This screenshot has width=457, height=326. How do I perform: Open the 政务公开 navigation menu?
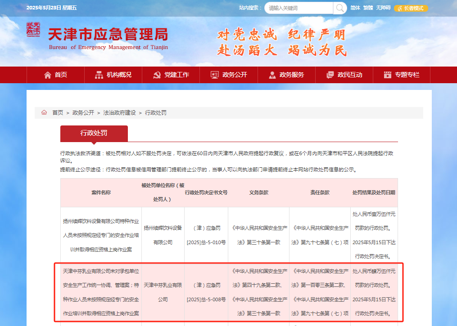click(229, 75)
